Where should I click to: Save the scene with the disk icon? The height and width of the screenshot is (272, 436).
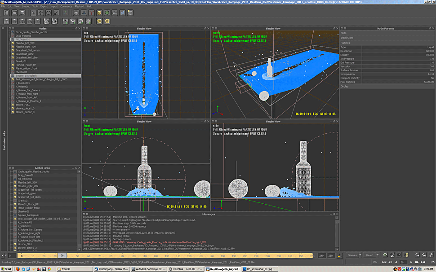point(23,13)
